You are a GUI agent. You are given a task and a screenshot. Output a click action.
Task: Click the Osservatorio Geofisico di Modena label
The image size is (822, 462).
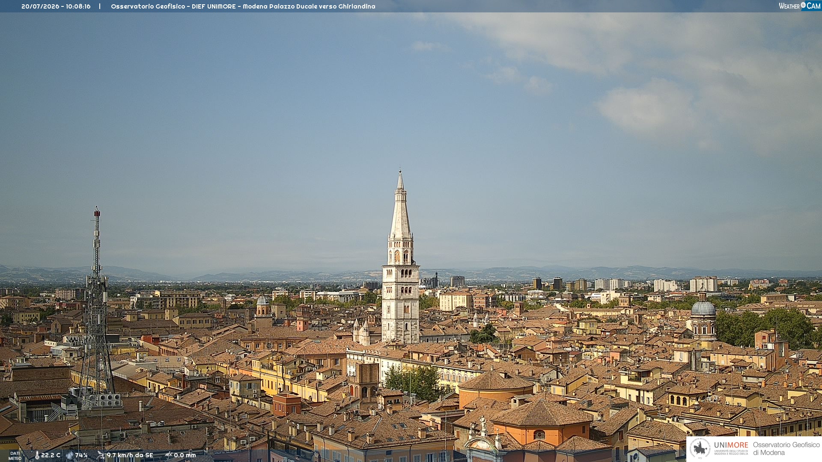point(786,449)
